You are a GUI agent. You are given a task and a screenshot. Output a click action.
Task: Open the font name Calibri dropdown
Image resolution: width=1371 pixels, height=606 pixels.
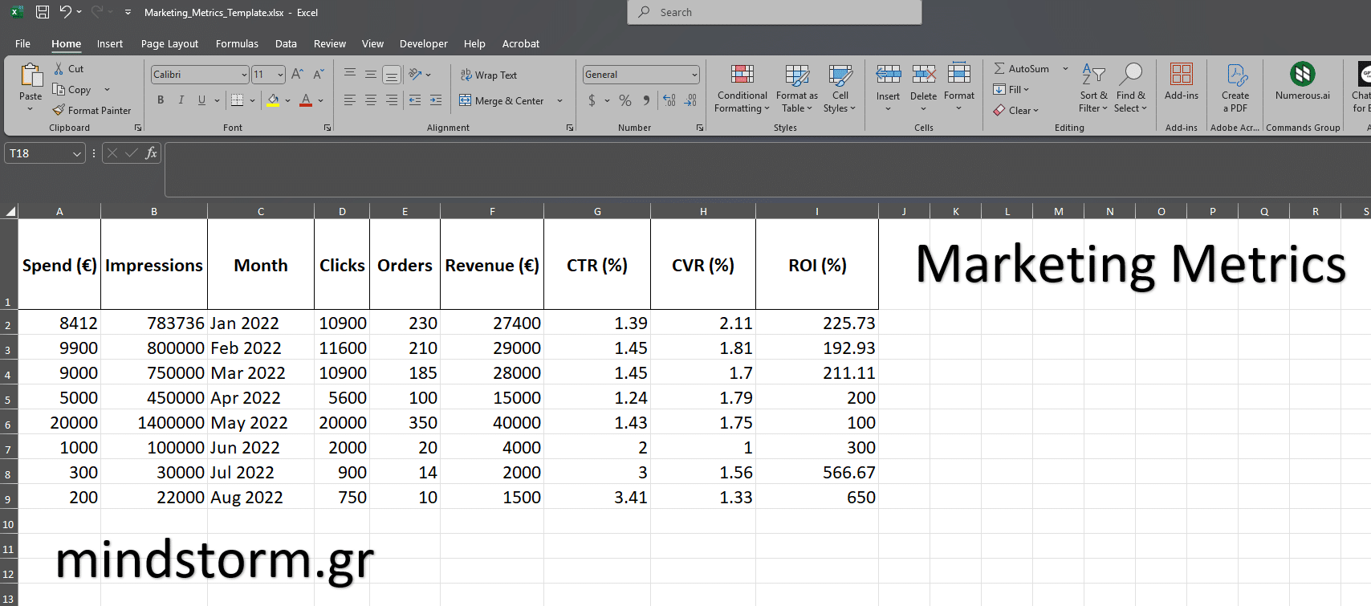[x=244, y=75]
